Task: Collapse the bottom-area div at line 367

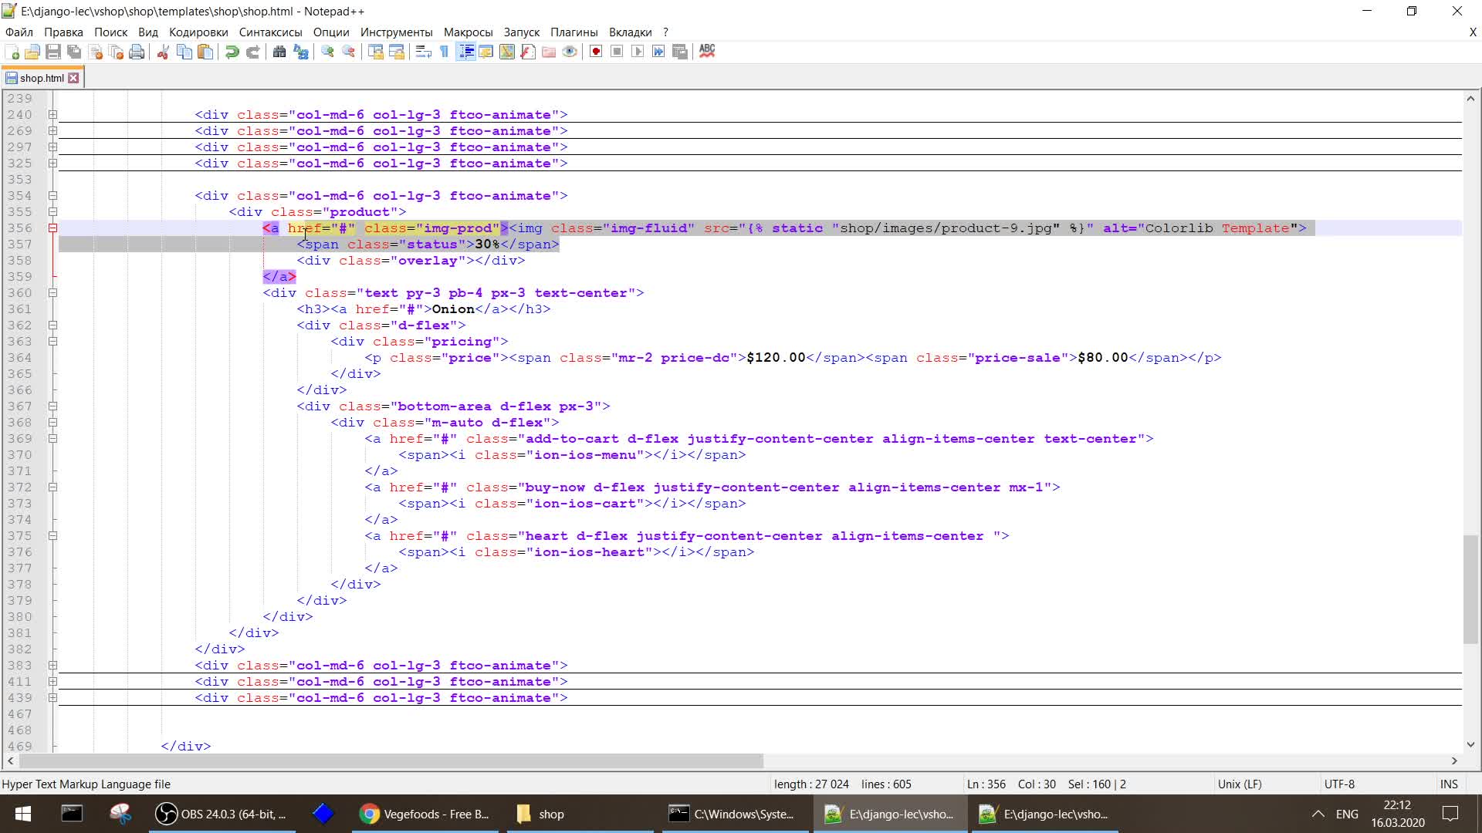Action: pos(52,406)
